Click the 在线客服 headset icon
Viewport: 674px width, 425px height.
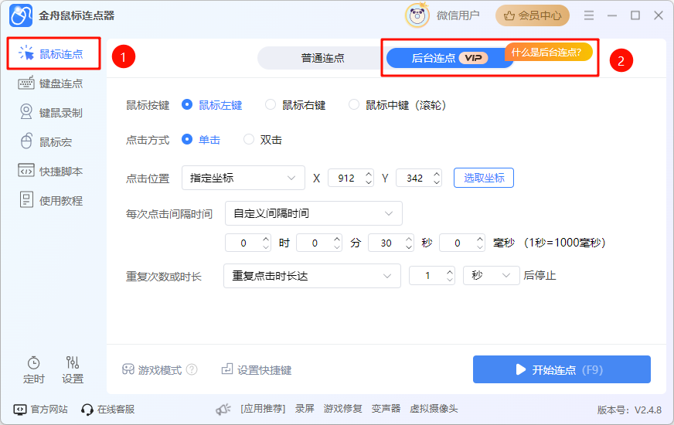click(87, 410)
